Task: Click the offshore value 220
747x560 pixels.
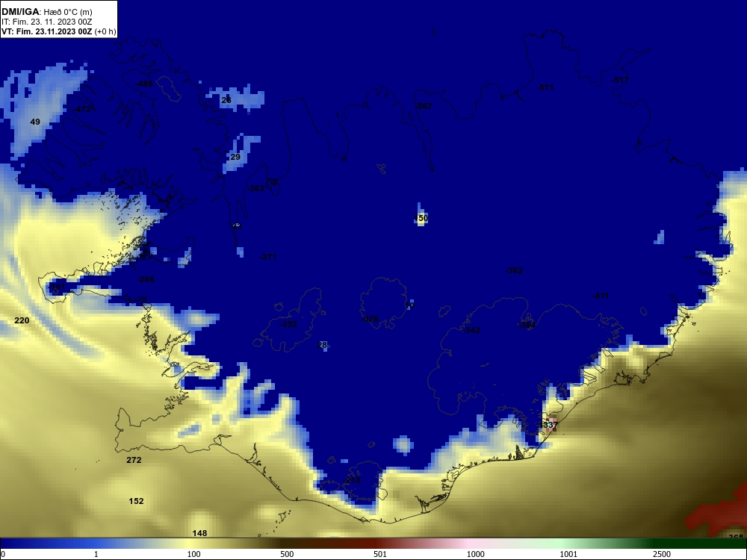Action: click(22, 320)
